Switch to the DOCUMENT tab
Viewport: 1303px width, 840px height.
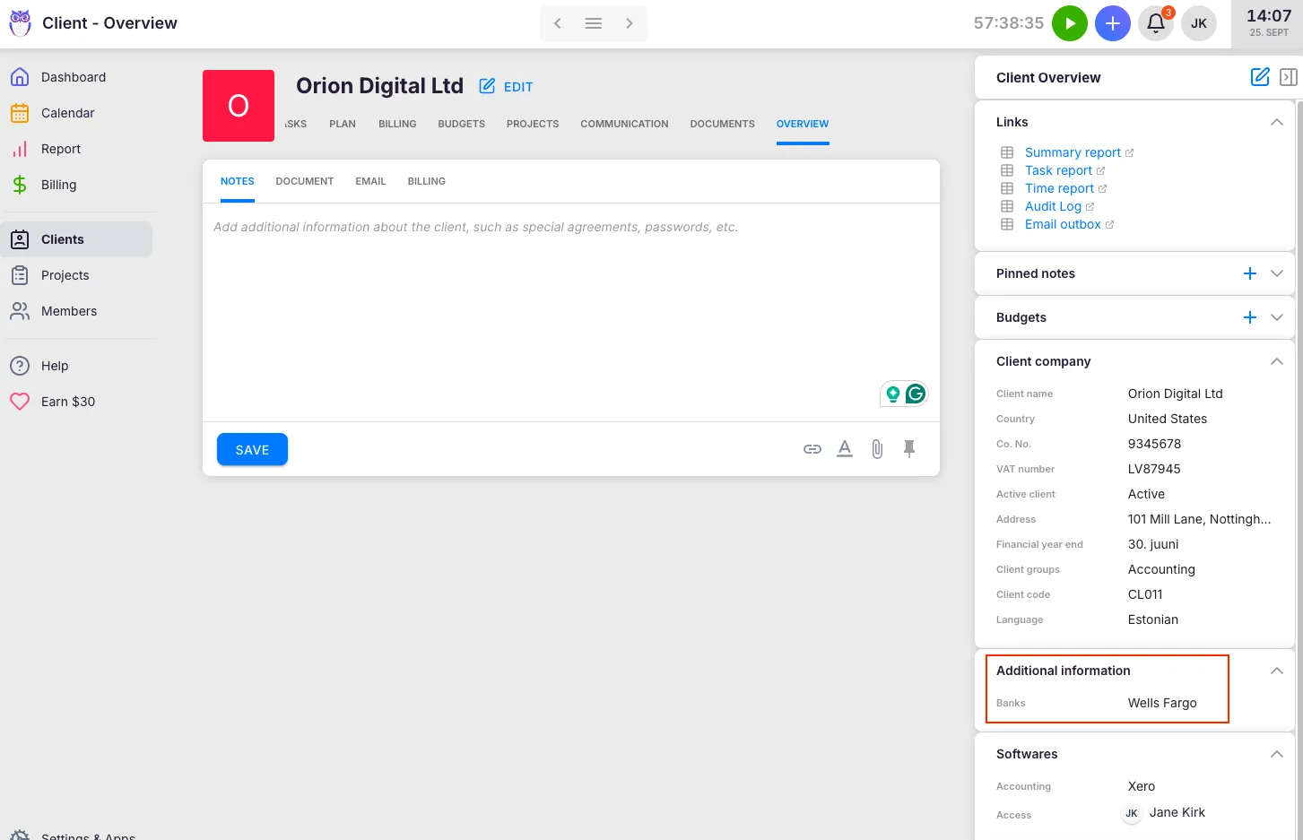click(x=304, y=180)
